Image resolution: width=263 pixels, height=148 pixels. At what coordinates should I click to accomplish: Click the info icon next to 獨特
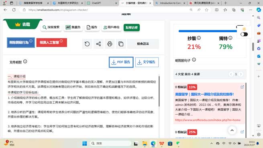tap(230, 38)
